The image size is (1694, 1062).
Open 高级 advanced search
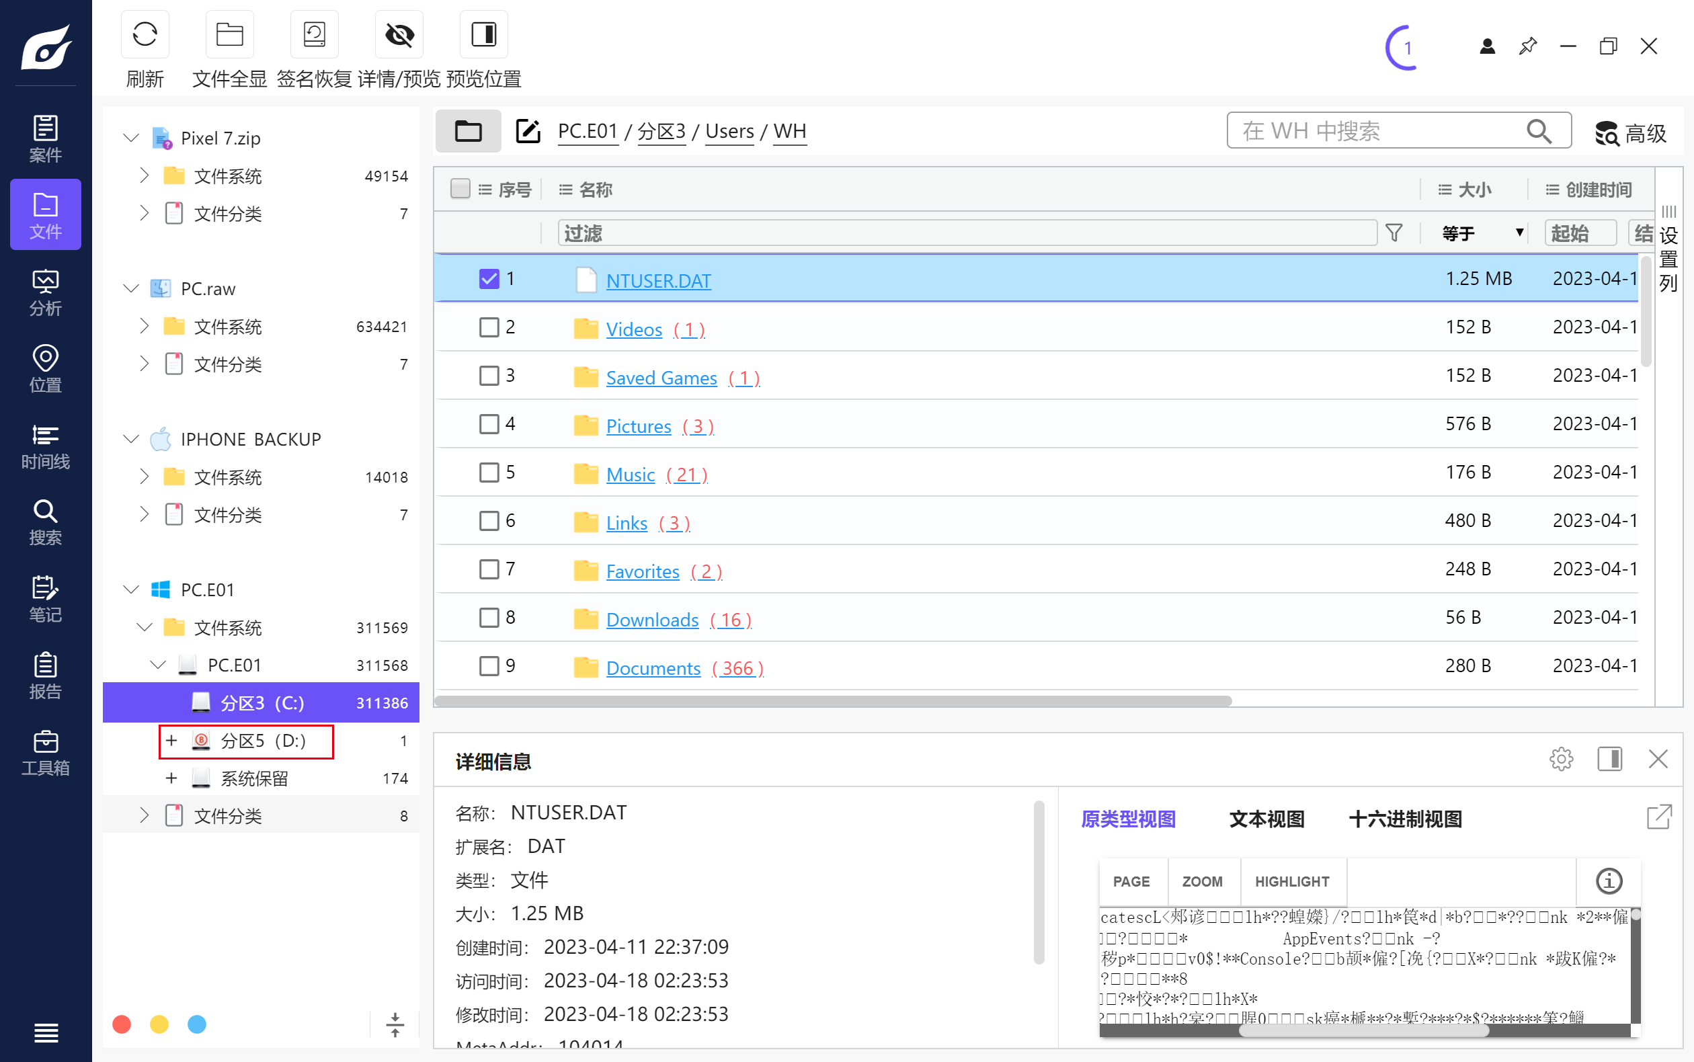click(1630, 133)
